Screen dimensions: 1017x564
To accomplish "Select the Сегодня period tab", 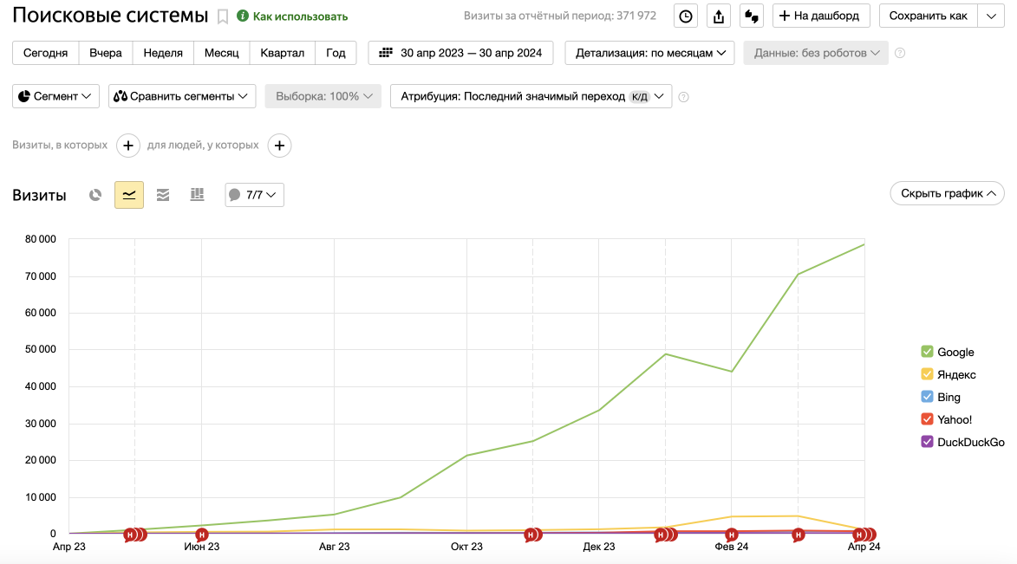I will pos(45,53).
